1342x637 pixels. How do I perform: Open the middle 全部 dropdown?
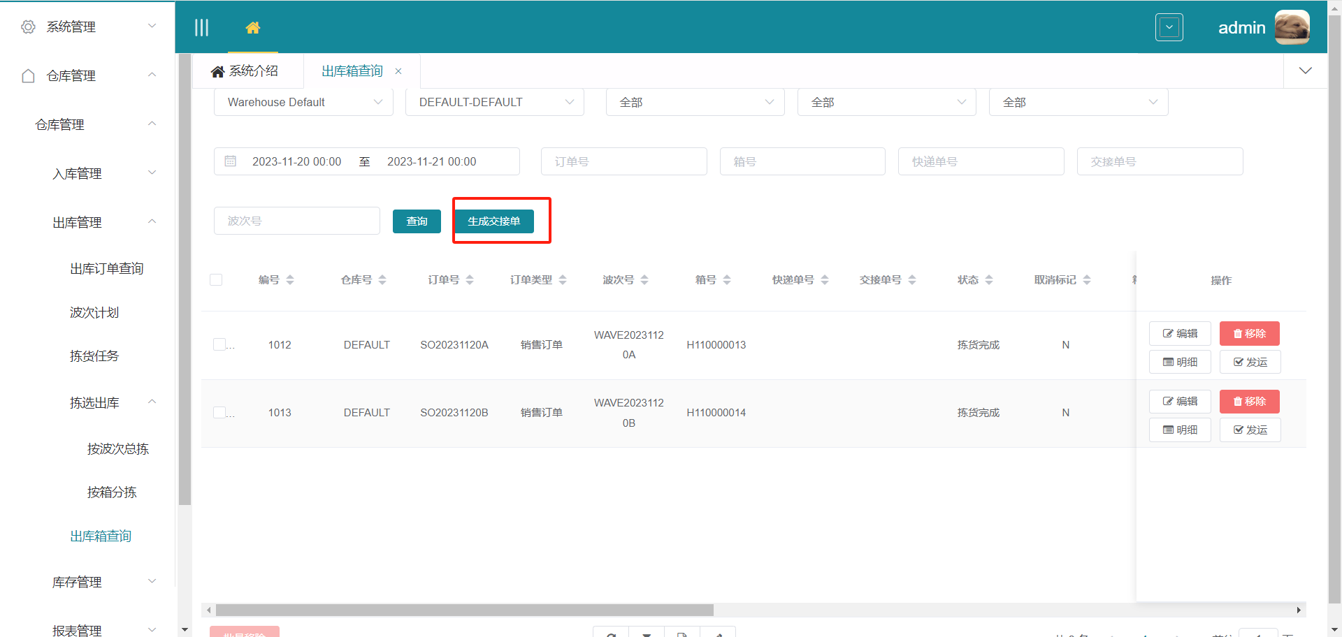[x=887, y=102]
